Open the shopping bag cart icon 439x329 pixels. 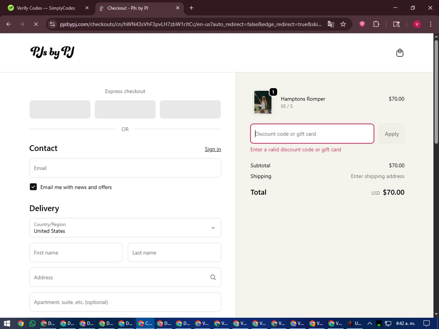point(400,53)
